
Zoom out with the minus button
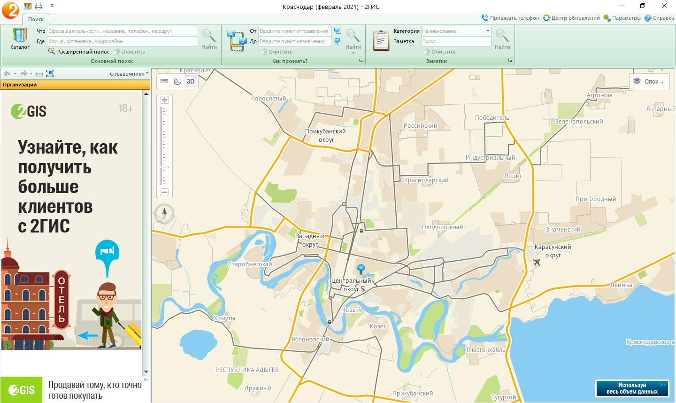point(164,192)
